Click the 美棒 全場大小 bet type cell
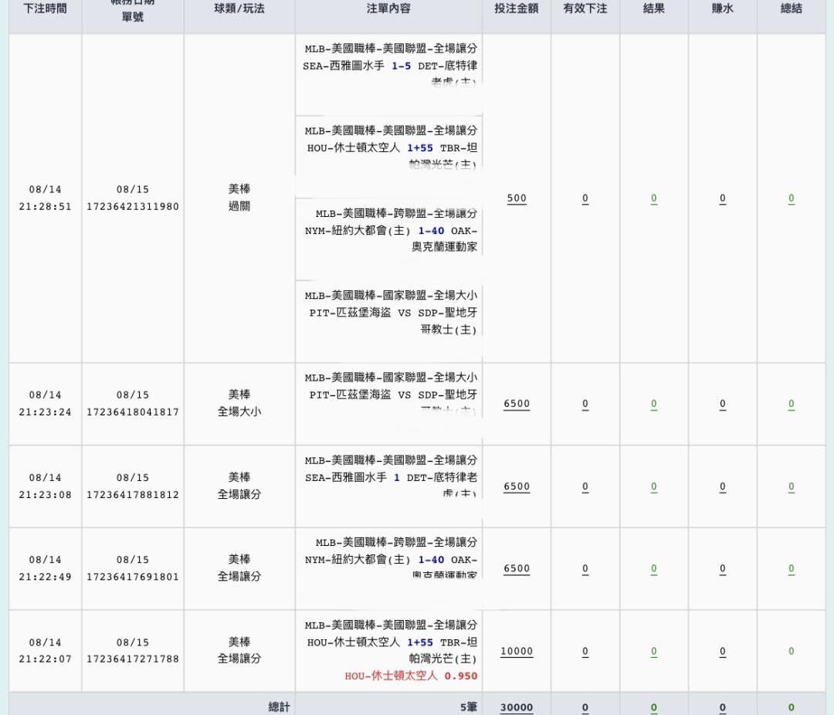This screenshot has height=715, width=834. point(239,403)
